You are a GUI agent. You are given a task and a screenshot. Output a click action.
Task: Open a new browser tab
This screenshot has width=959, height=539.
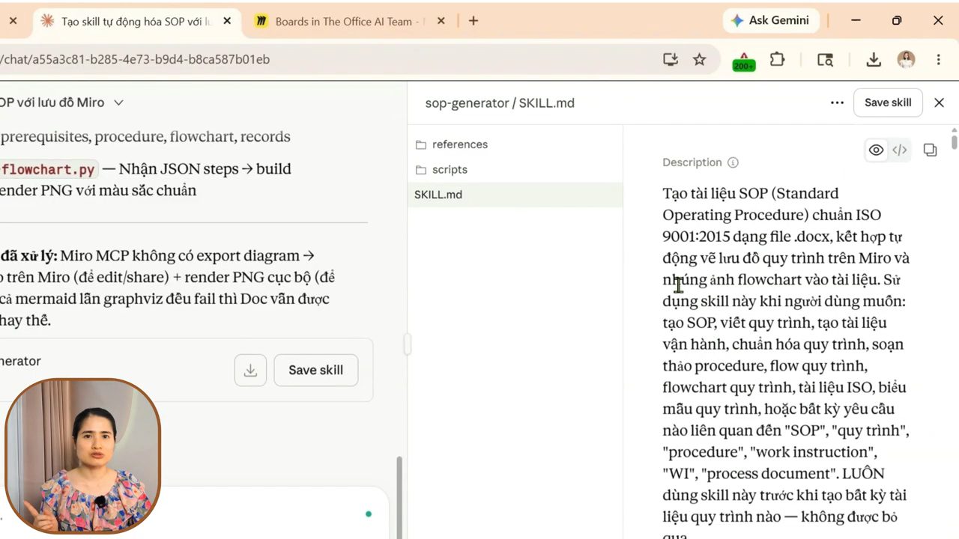click(x=473, y=21)
